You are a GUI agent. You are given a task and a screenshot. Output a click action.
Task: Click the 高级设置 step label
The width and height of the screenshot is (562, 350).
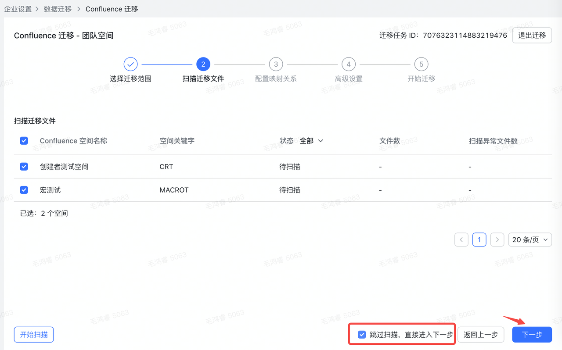pyautogui.click(x=349, y=79)
